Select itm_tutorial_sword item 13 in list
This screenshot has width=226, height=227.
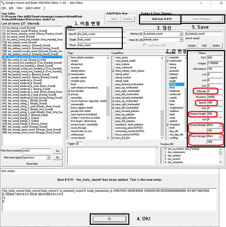click(x=32, y=28)
